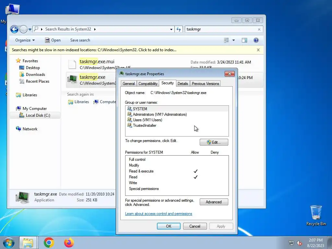Click the refresh button next to address bar
332x249 pixels.
(x=179, y=29)
